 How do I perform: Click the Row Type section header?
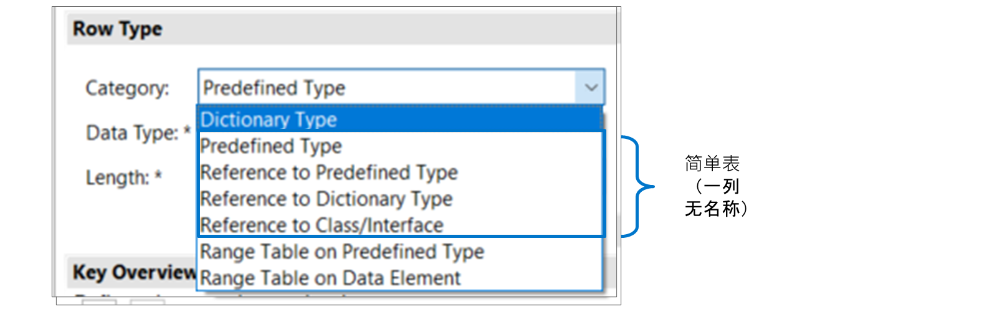[x=340, y=29]
